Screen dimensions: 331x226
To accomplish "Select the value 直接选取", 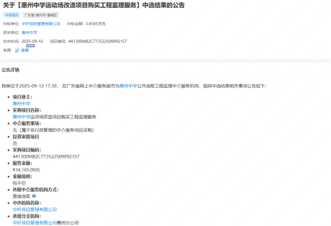I will 22,197.
